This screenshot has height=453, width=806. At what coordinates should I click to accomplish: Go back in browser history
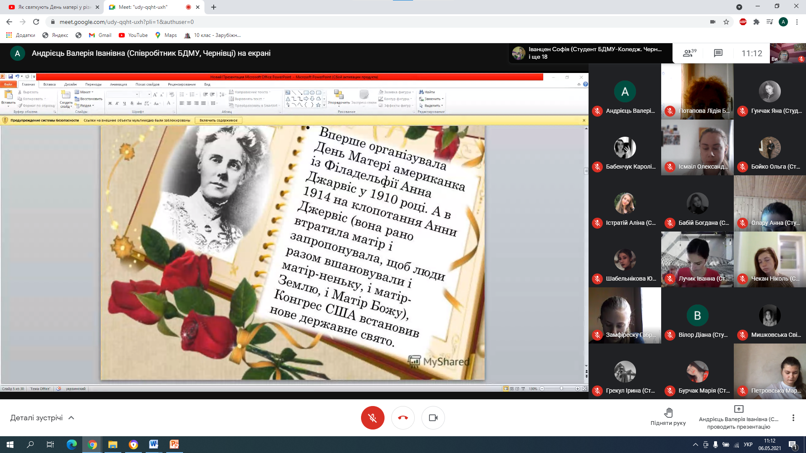point(9,22)
